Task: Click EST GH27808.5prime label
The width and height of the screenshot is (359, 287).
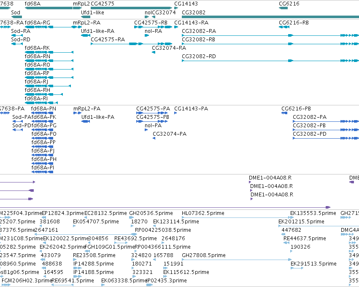Action: coord(204,255)
